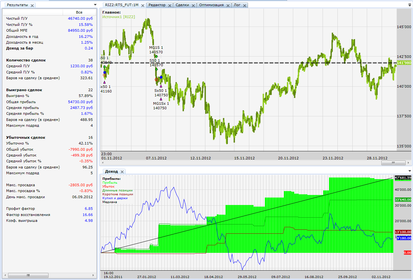Click the S50 1 140570 entry marker label
413x280 pixels.
(x=156, y=63)
